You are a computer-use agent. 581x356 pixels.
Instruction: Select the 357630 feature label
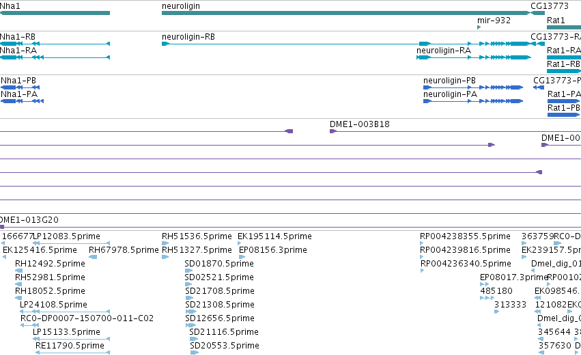(554, 346)
